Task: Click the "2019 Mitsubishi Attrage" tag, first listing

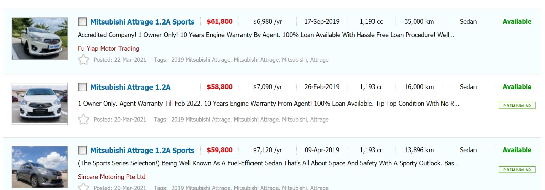Action: pyautogui.click(x=201, y=60)
